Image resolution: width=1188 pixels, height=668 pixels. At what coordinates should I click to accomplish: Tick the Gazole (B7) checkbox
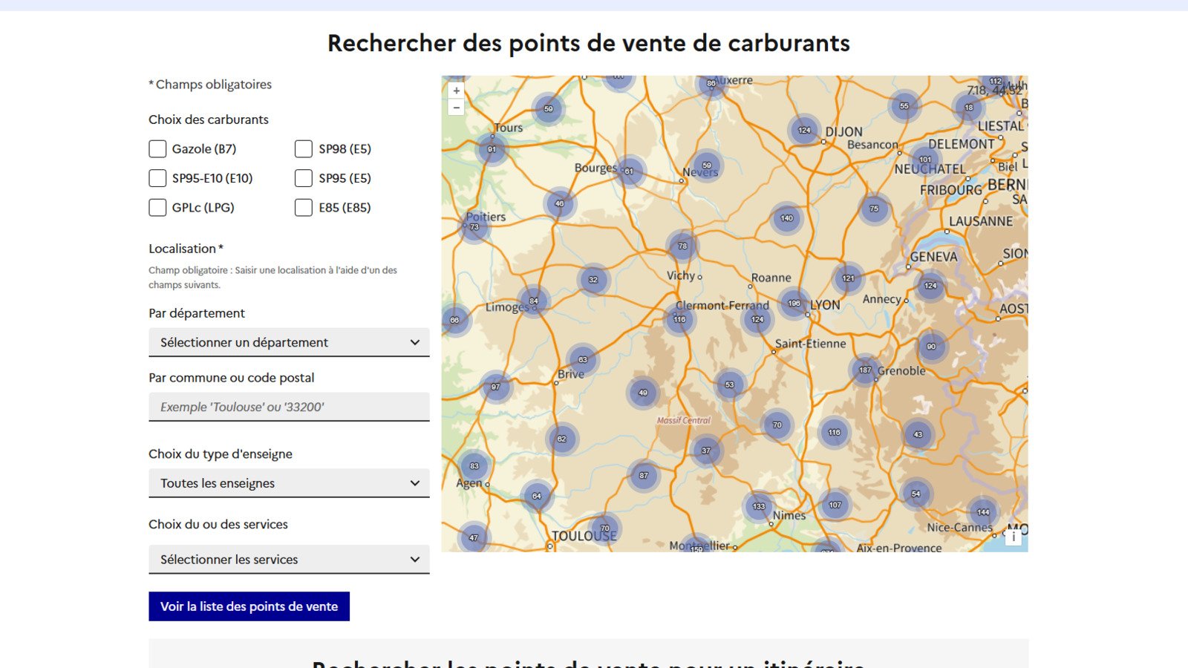click(x=157, y=149)
